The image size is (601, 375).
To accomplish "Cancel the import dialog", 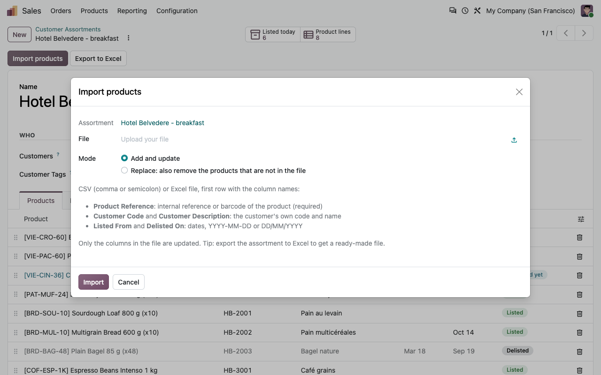I will coord(129,282).
